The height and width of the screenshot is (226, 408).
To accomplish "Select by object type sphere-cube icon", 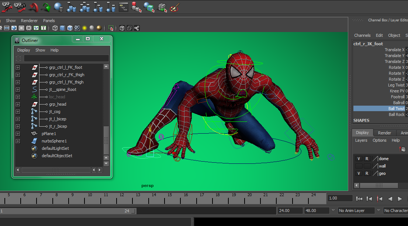I will [149, 7].
